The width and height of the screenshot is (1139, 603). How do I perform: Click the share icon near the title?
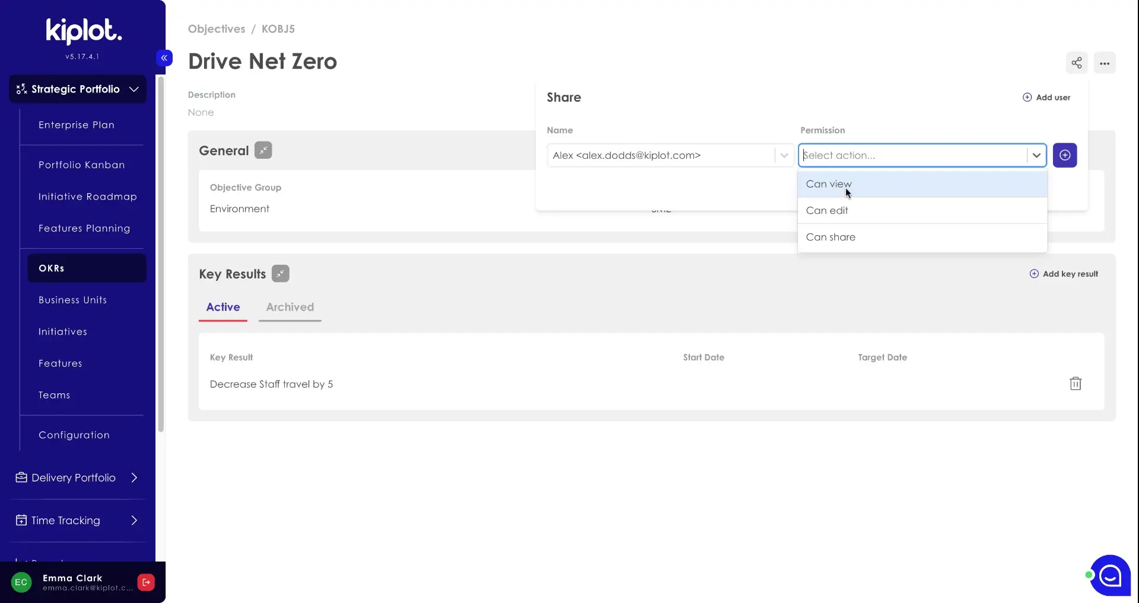[x=1076, y=63]
